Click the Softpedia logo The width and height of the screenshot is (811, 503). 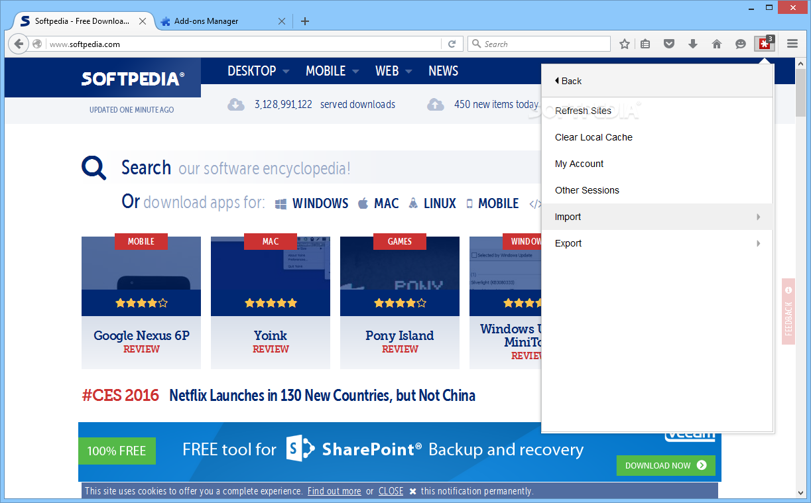pyautogui.click(x=133, y=79)
